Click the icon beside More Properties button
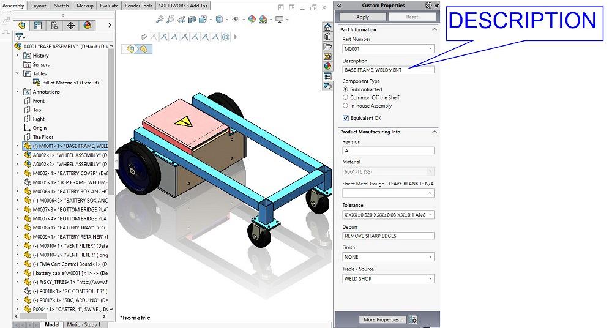Screen dimensions: 612x328 (x=413, y=320)
